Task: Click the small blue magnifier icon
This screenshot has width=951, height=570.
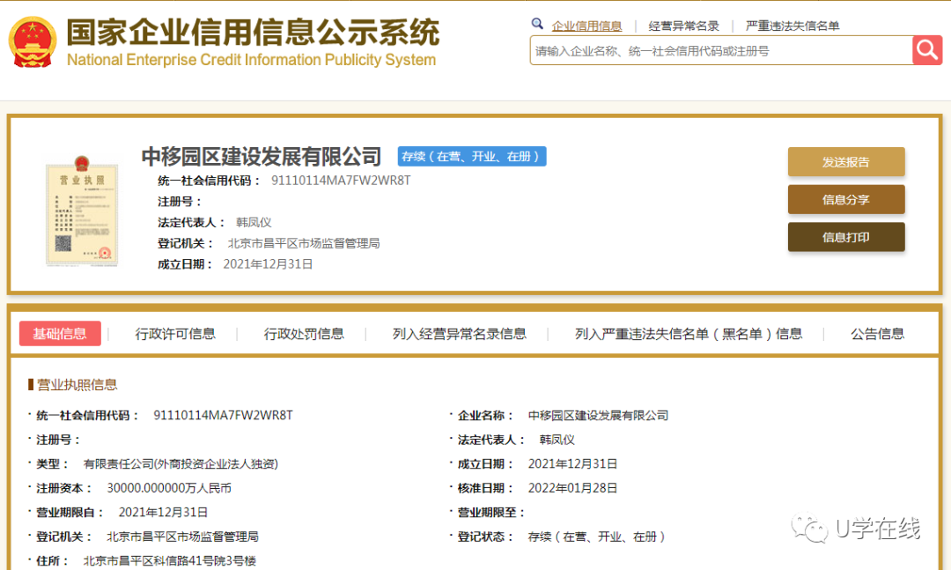Action: (x=537, y=24)
